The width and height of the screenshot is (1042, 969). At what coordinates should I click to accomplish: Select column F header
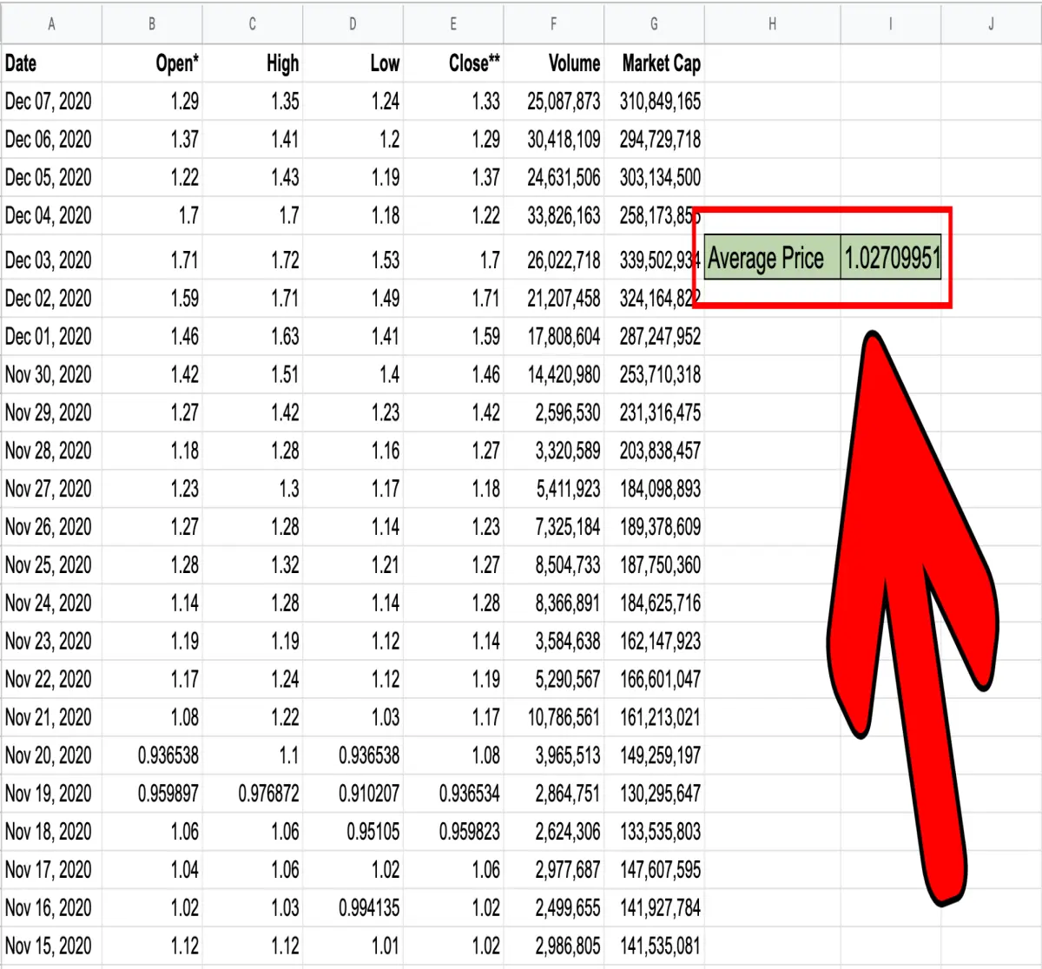tap(553, 24)
